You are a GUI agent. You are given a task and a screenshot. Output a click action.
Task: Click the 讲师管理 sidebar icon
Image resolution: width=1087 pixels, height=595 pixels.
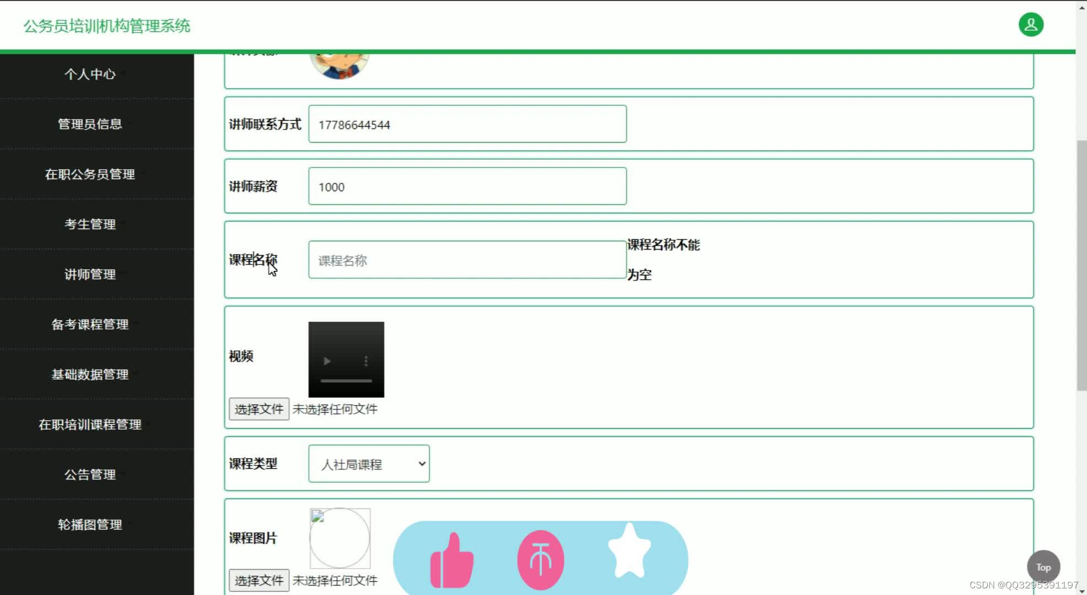click(89, 274)
